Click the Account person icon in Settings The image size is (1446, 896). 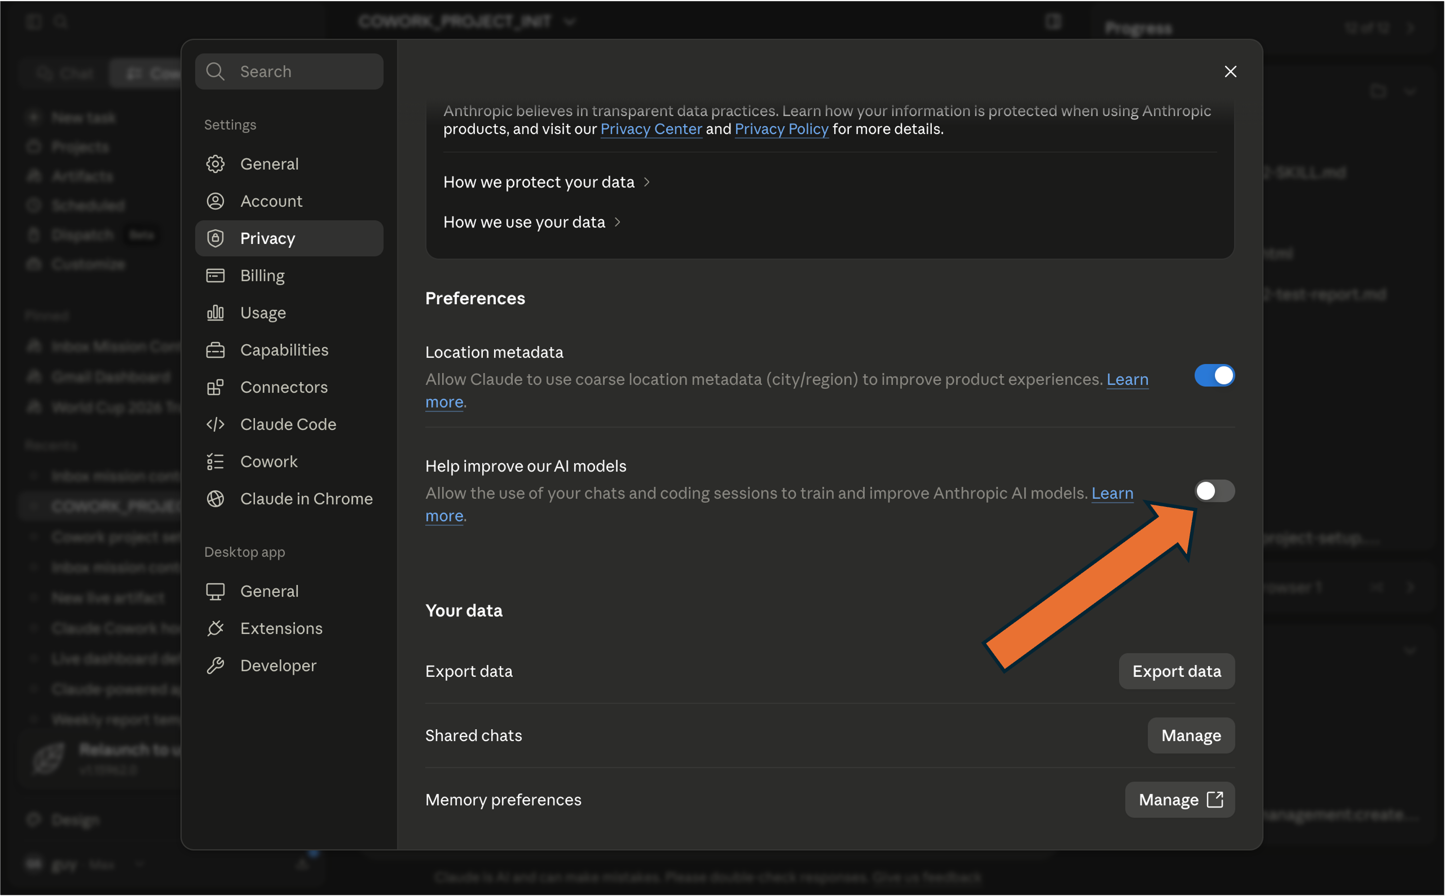click(x=215, y=201)
